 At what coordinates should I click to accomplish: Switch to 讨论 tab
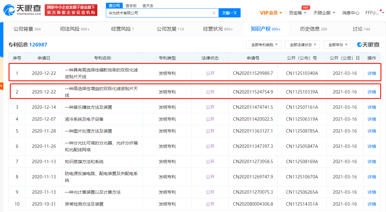click(x=361, y=29)
